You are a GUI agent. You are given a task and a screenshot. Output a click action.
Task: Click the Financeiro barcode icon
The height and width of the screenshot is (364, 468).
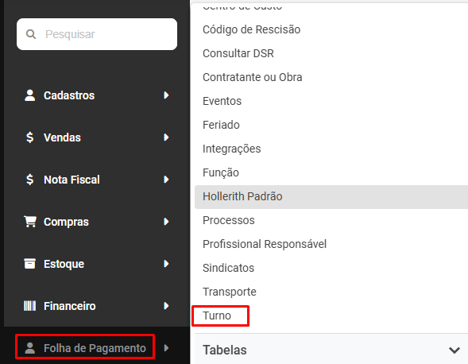(30, 306)
